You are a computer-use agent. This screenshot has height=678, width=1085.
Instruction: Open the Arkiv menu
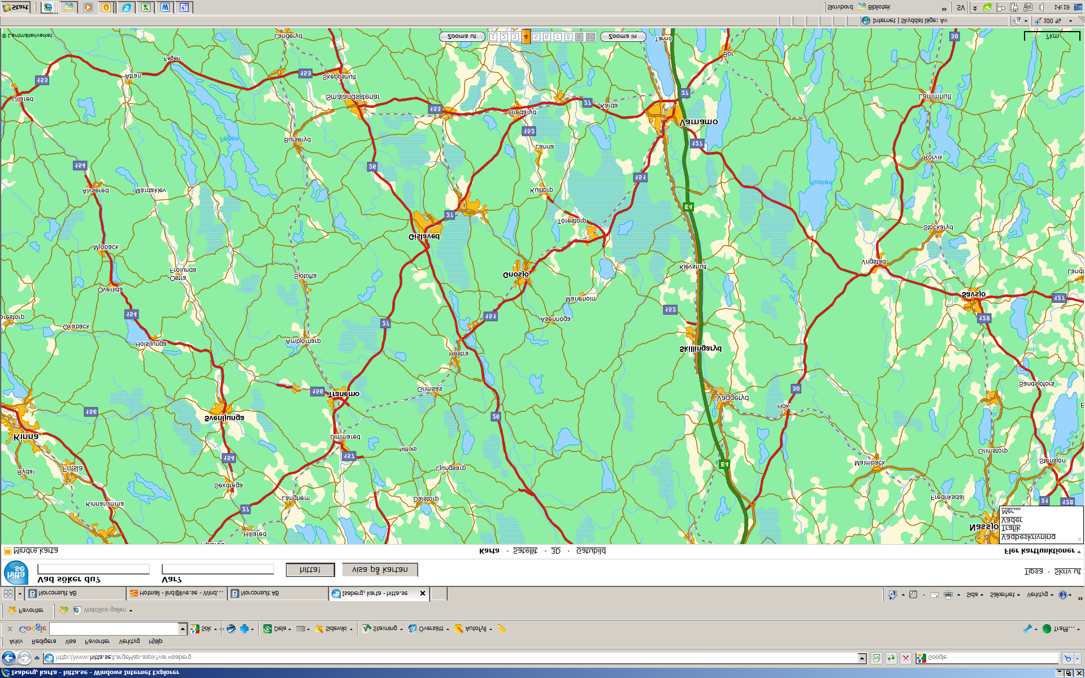tap(16, 641)
